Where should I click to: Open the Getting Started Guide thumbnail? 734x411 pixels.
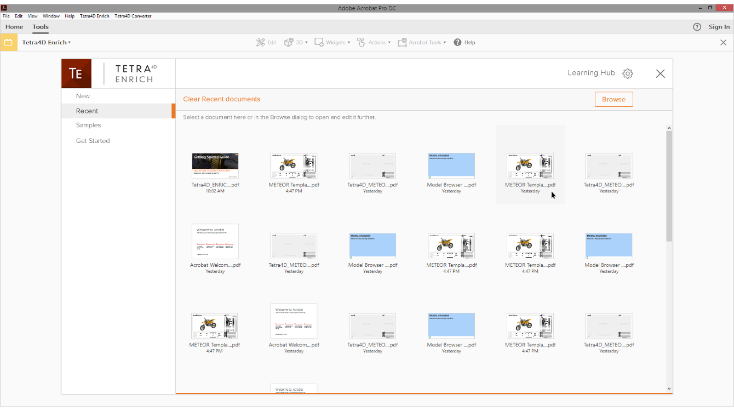coord(215,165)
